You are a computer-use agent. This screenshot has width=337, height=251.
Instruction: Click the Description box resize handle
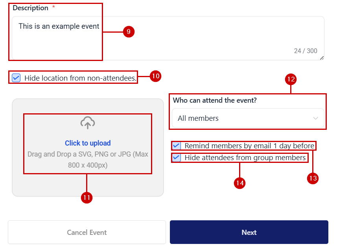pos(322,58)
